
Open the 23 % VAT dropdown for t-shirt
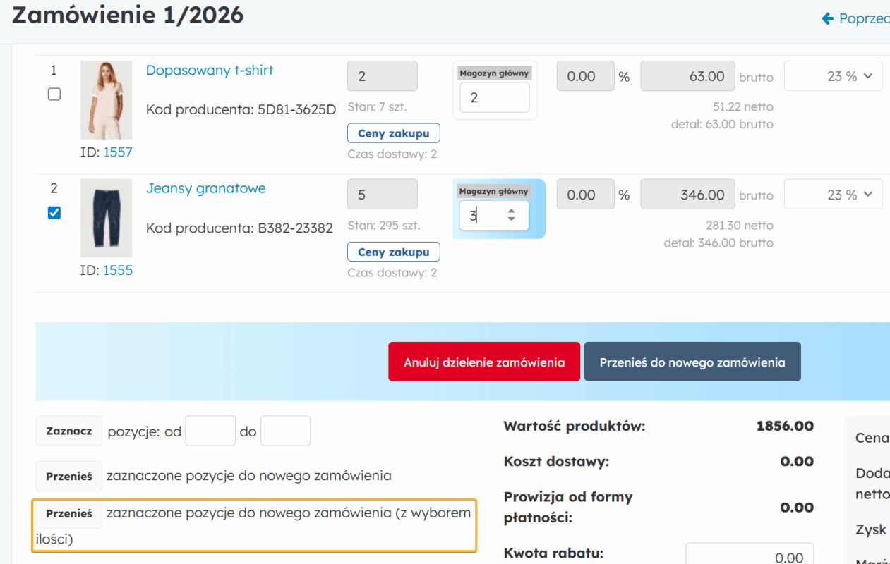[x=834, y=76]
